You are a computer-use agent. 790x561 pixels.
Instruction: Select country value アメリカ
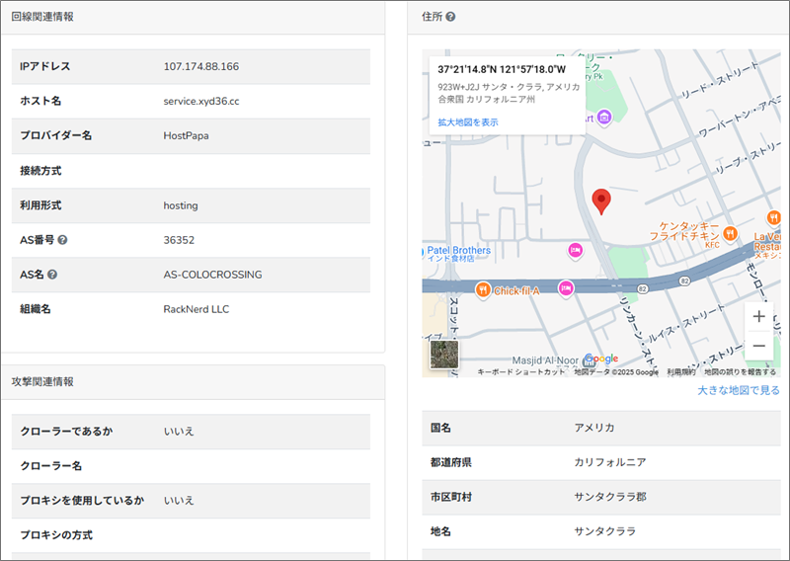[594, 428]
